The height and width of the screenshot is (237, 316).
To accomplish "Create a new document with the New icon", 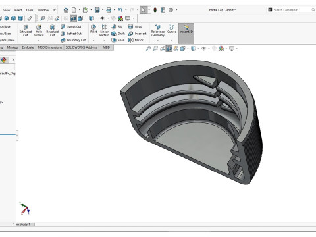I will click(x=74, y=10).
